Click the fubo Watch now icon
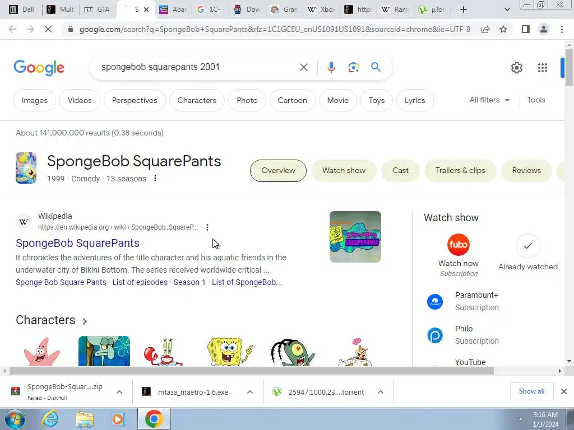 [x=459, y=245]
